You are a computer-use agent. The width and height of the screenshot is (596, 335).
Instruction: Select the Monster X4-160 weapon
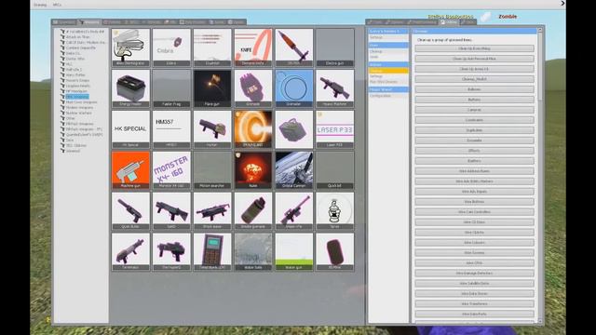pos(171,169)
